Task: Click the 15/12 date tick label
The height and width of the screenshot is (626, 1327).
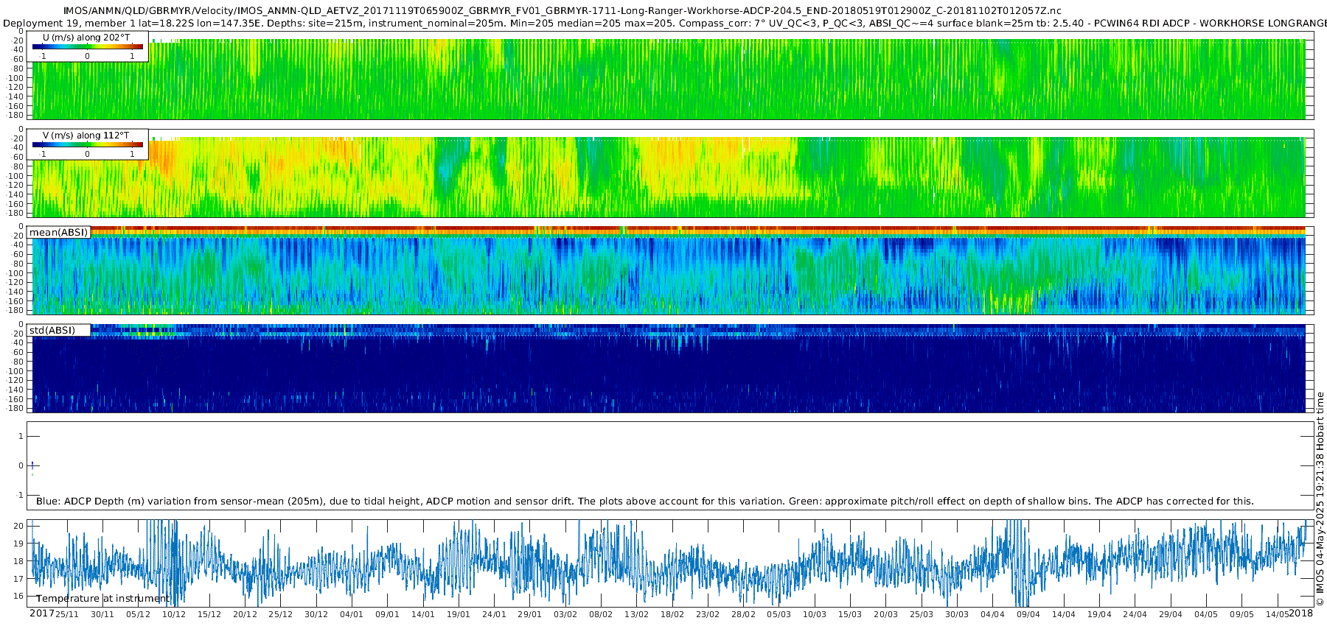Action: coord(209,614)
